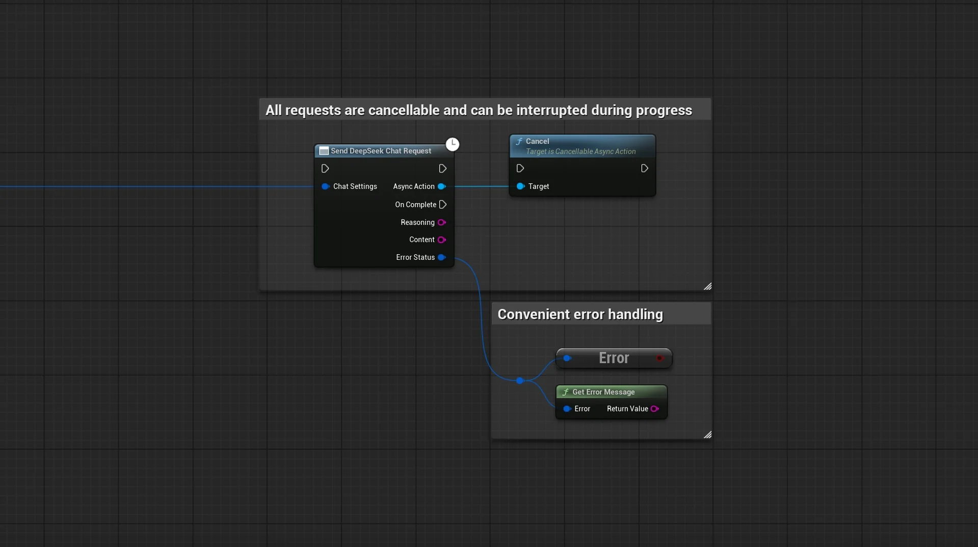The image size is (978, 547).
Task: Click the On Complete execution pin
Action: click(x=442, y=205)
